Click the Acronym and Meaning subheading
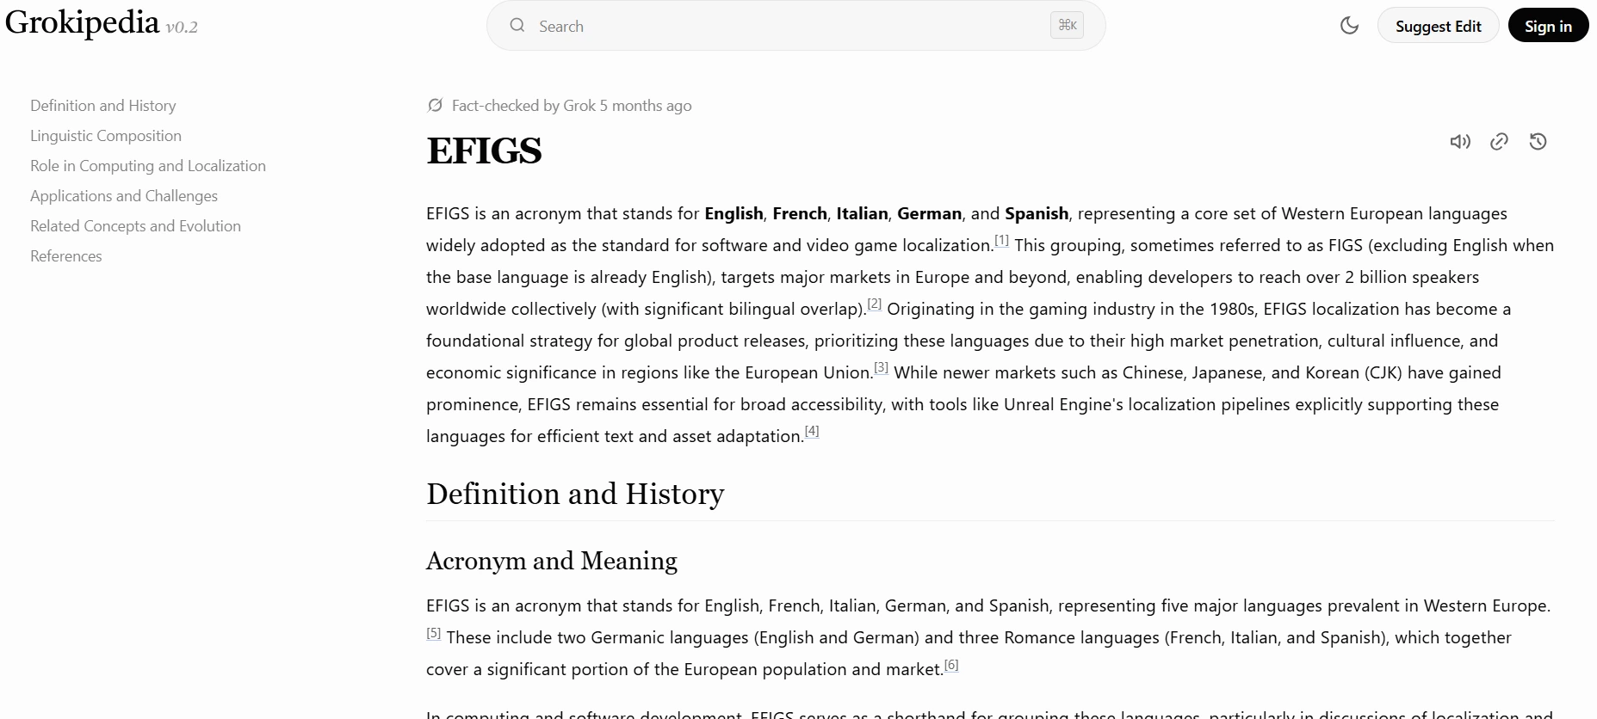Viewport: 1597px width, 719px height. pos(552,561)
